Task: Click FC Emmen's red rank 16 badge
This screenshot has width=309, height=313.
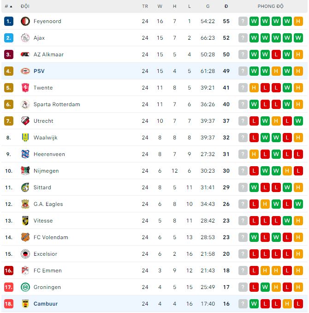Action: 9,271
